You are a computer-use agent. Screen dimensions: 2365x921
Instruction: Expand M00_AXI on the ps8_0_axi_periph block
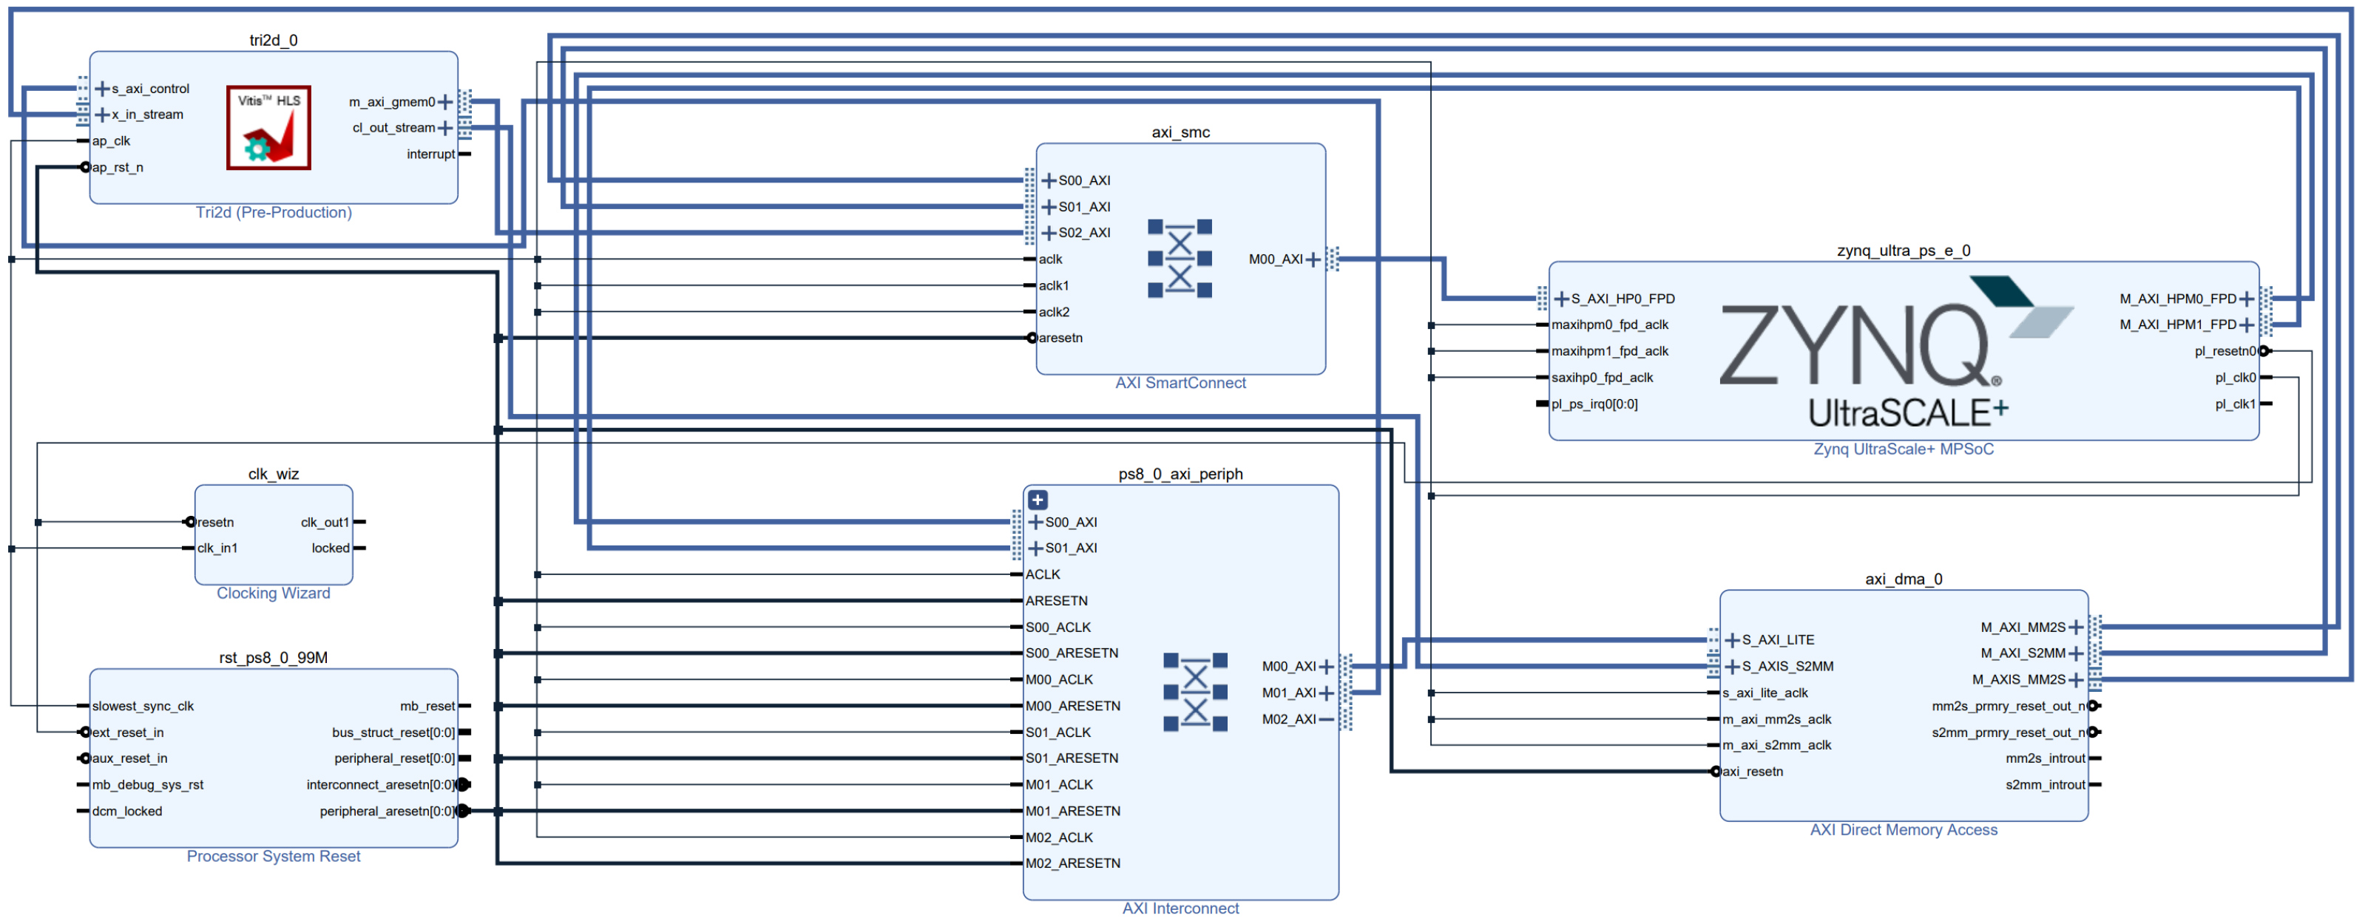(1326, 667)
